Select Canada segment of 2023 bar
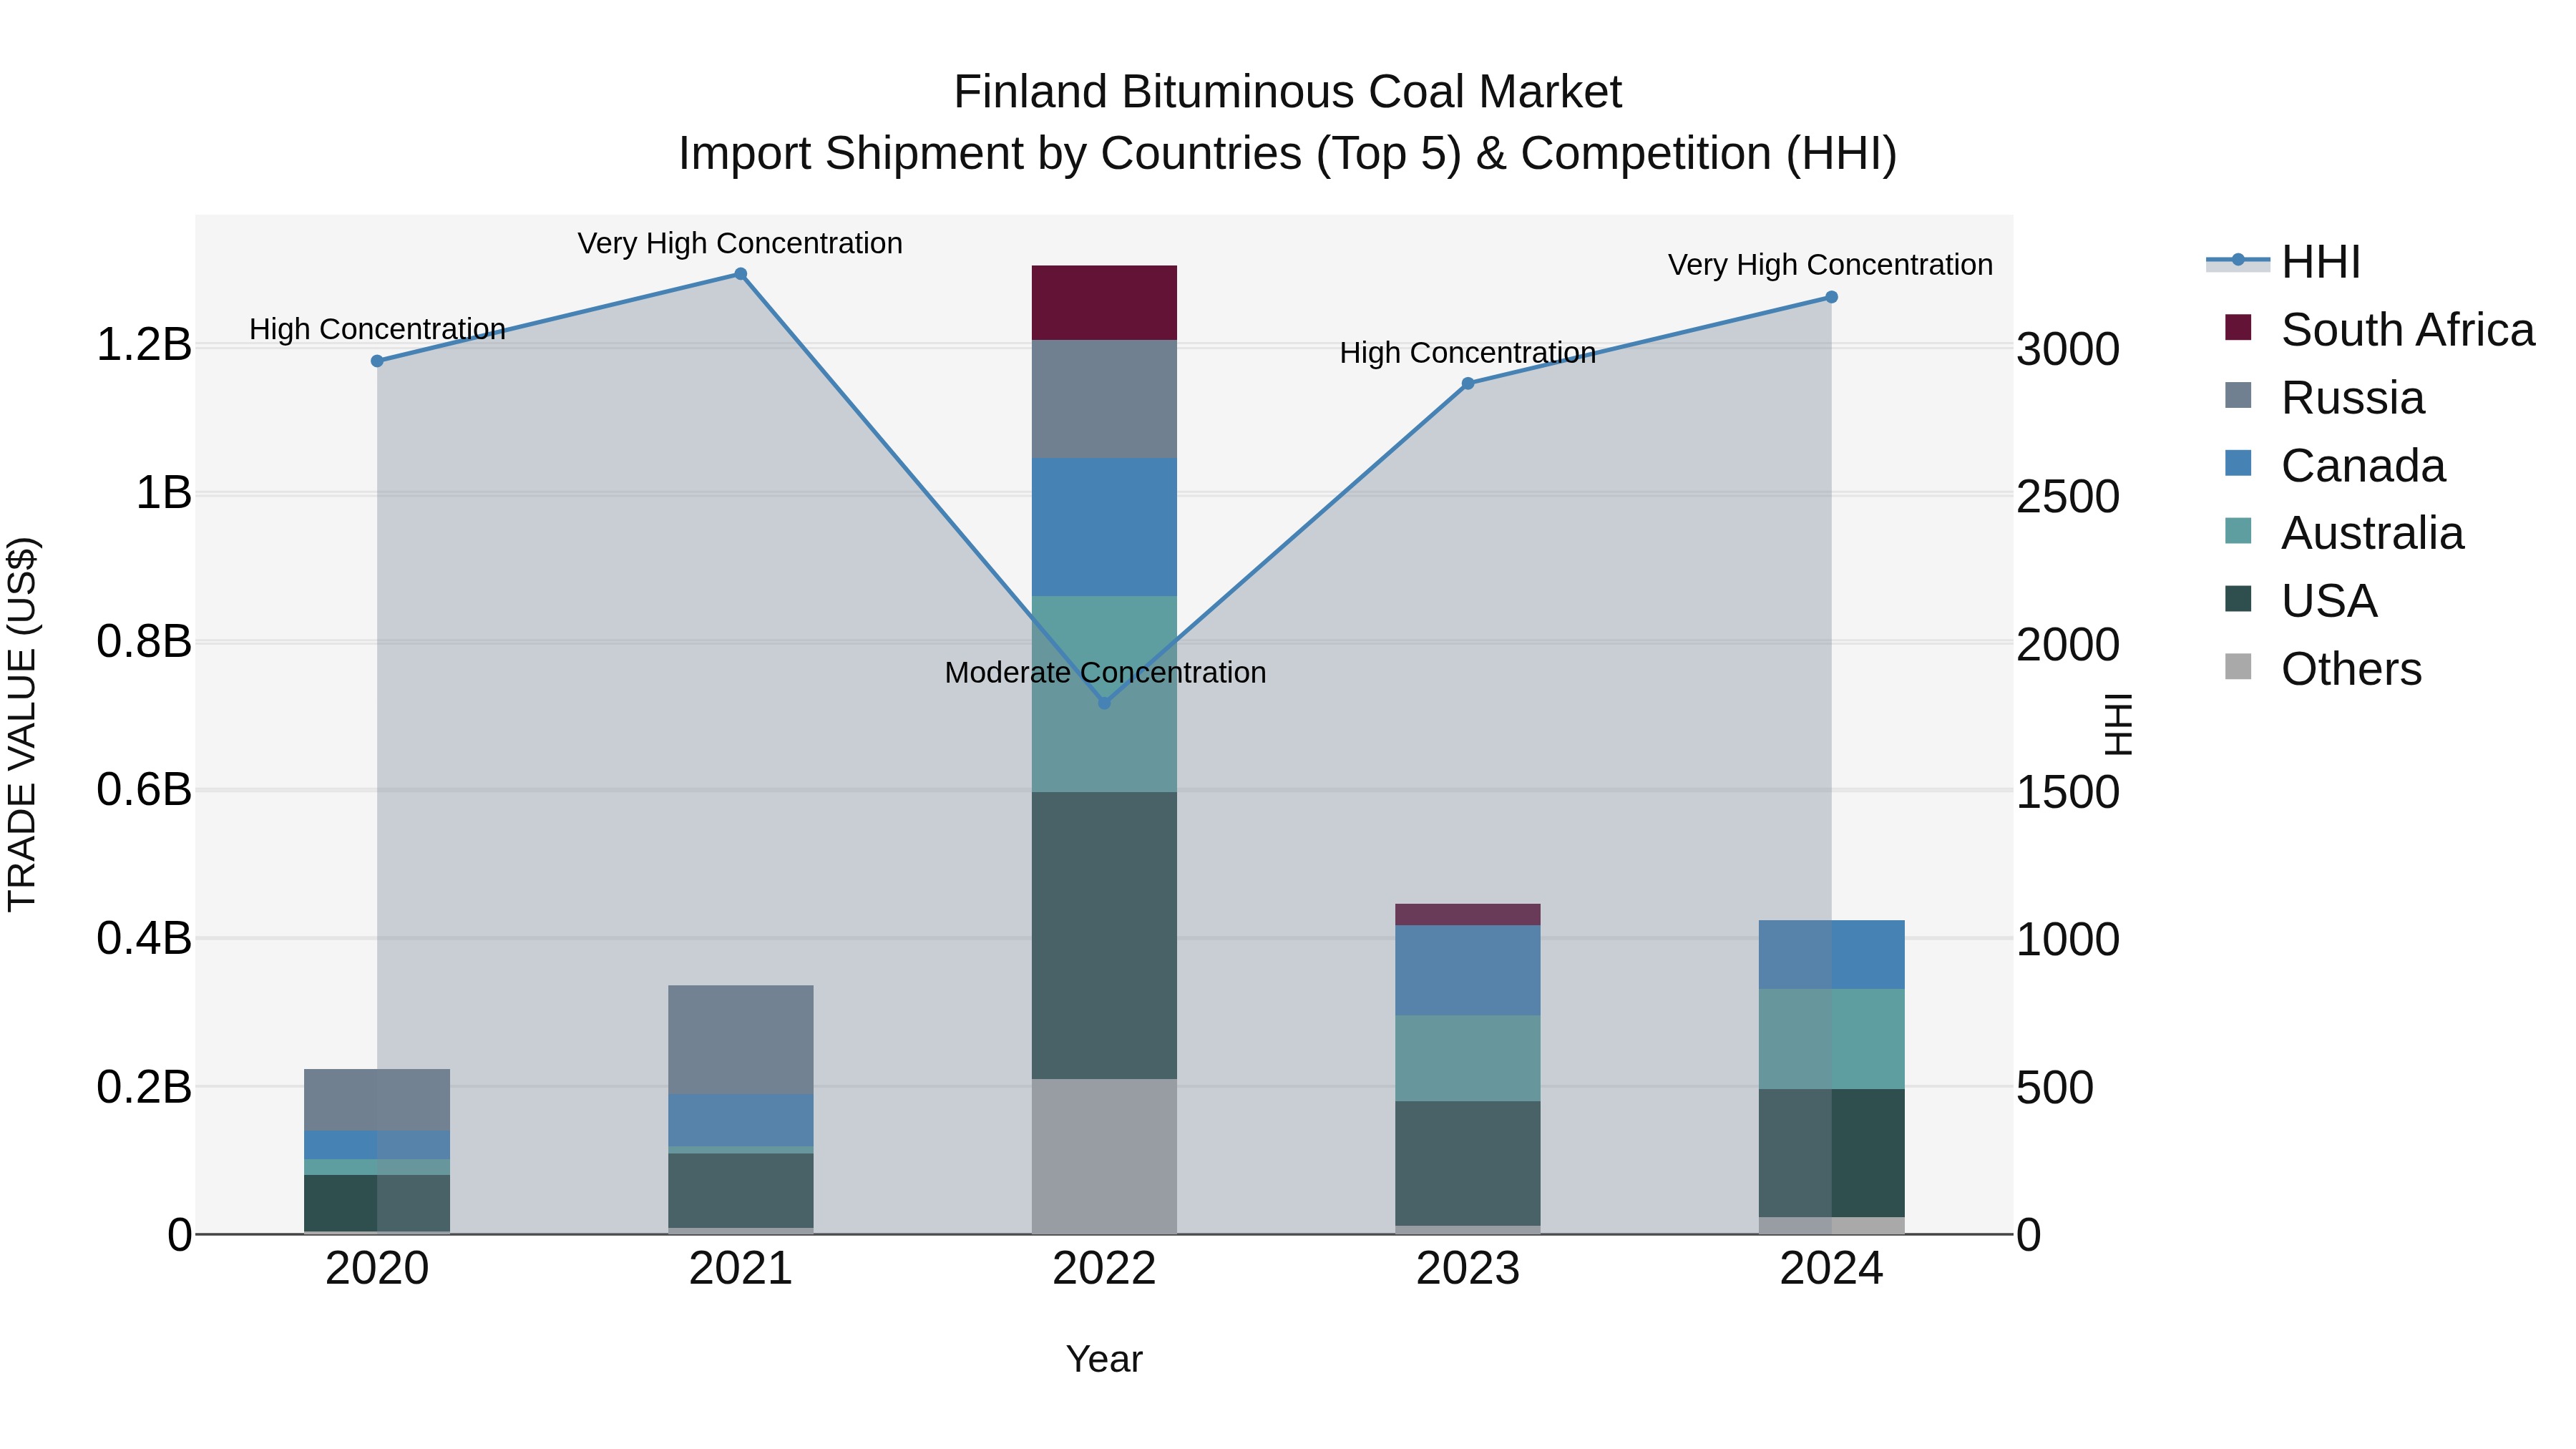This screenshot has height=1449, width=2576. pyautogui.click(x=1468, y=970)
